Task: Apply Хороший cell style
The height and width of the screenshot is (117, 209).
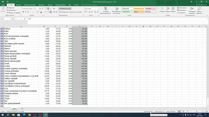Action: click(x=127, y=12)
